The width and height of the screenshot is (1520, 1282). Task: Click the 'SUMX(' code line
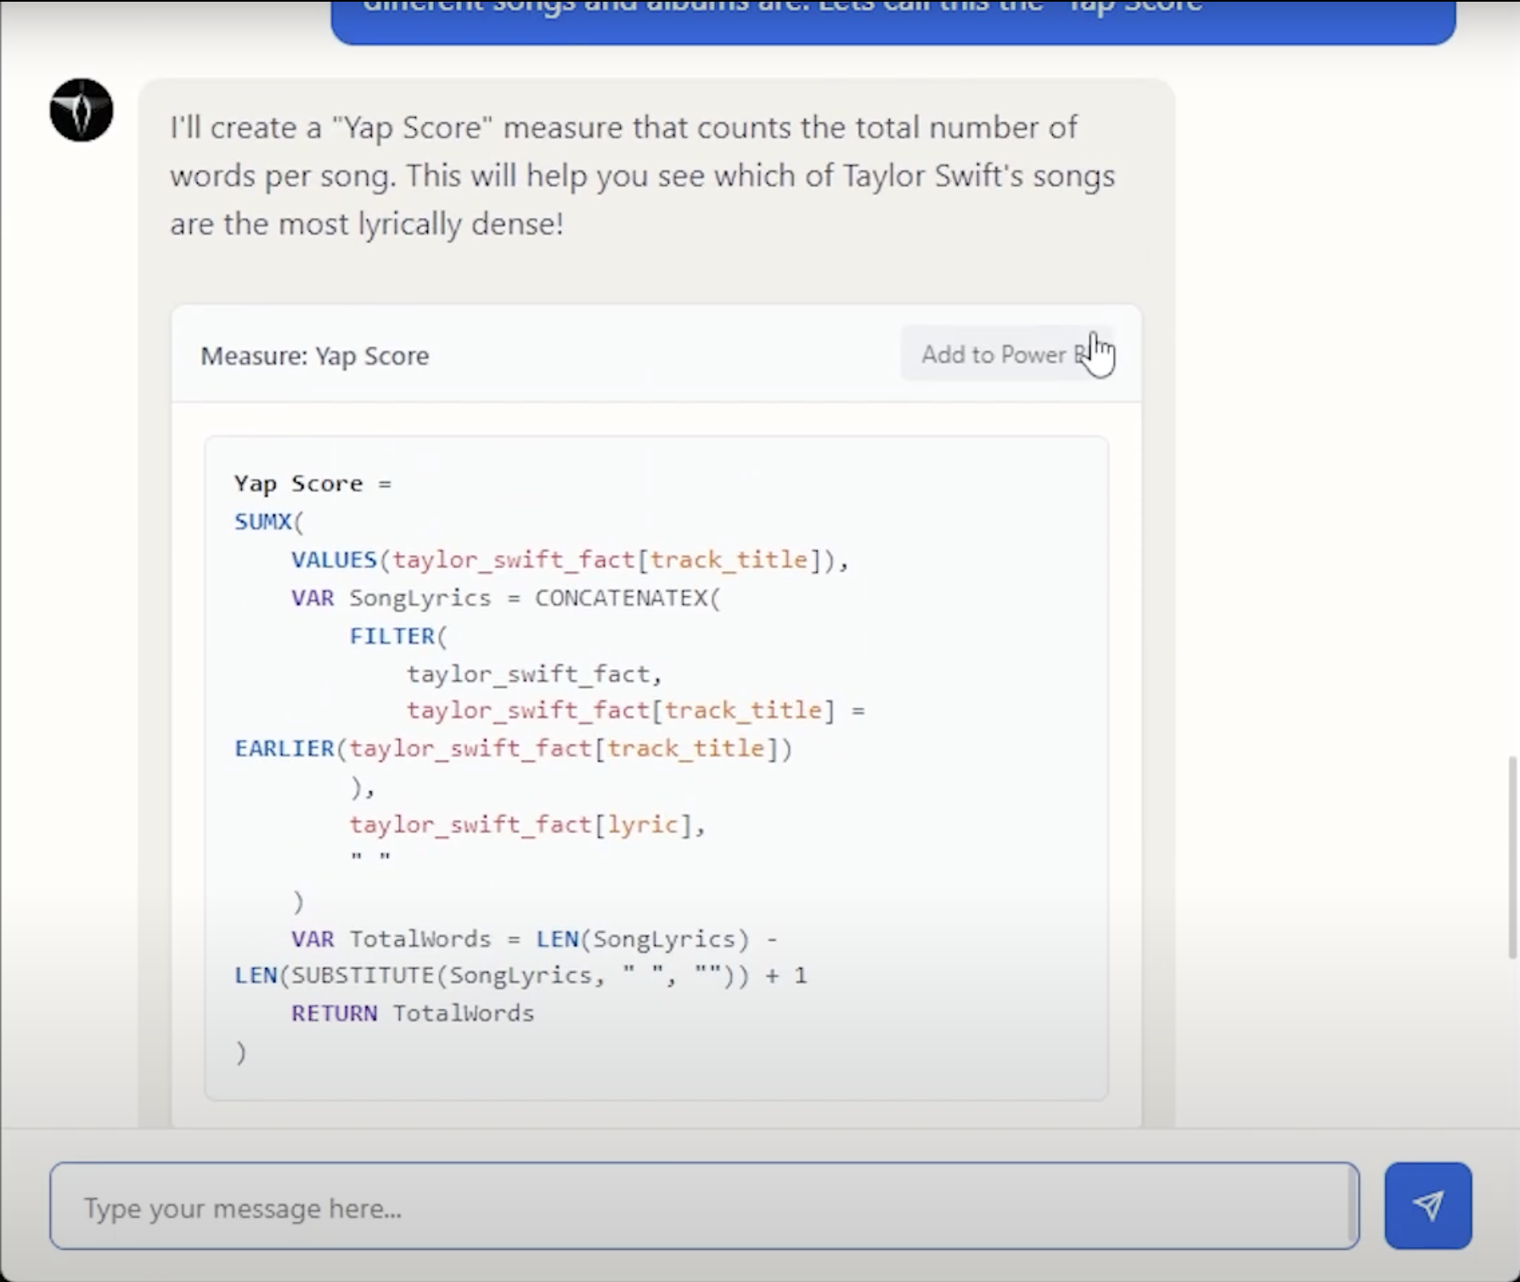(268, 521)
